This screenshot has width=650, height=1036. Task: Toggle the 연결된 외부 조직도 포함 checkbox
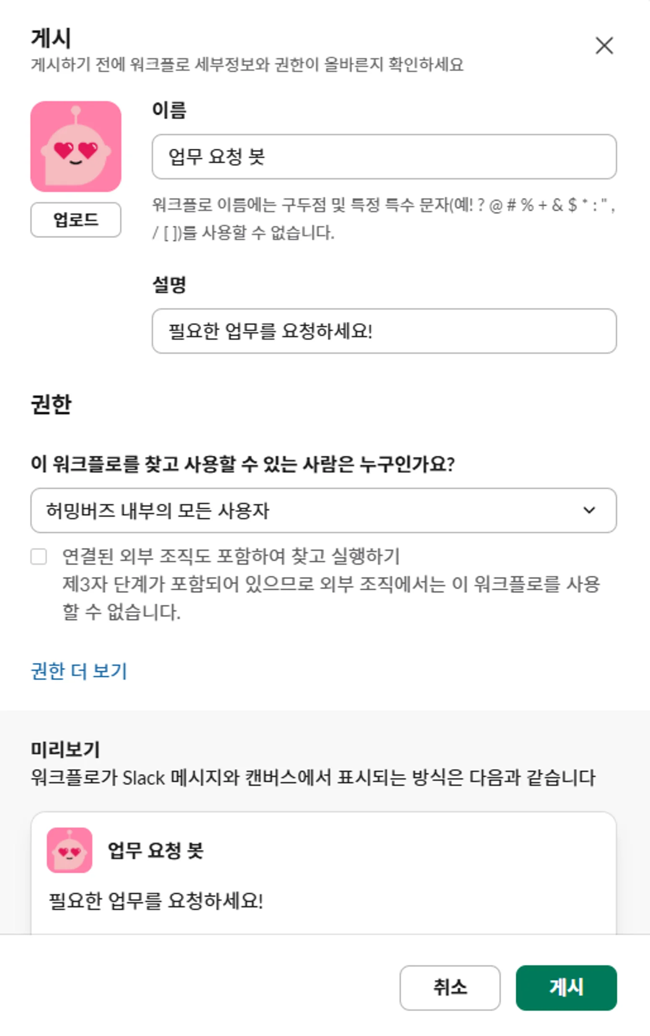39,557
